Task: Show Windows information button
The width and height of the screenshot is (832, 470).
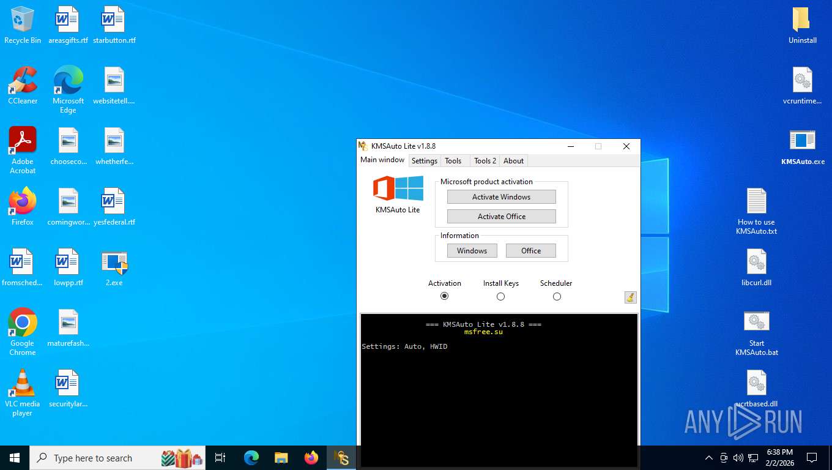Action: [472, 251]
